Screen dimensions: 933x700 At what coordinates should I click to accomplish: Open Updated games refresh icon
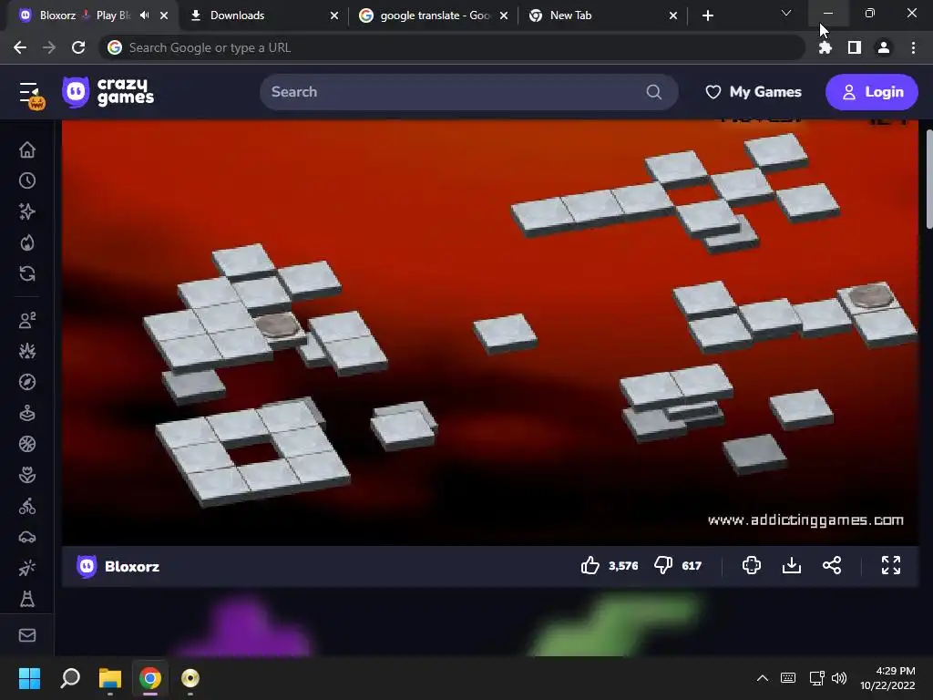[27, 273]
